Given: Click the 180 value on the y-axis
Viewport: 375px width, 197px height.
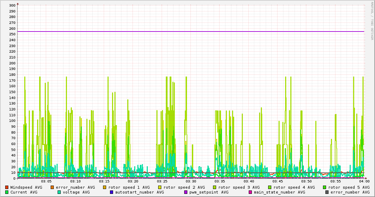Looking at the screenshot, I should click(x=12, y=75).
